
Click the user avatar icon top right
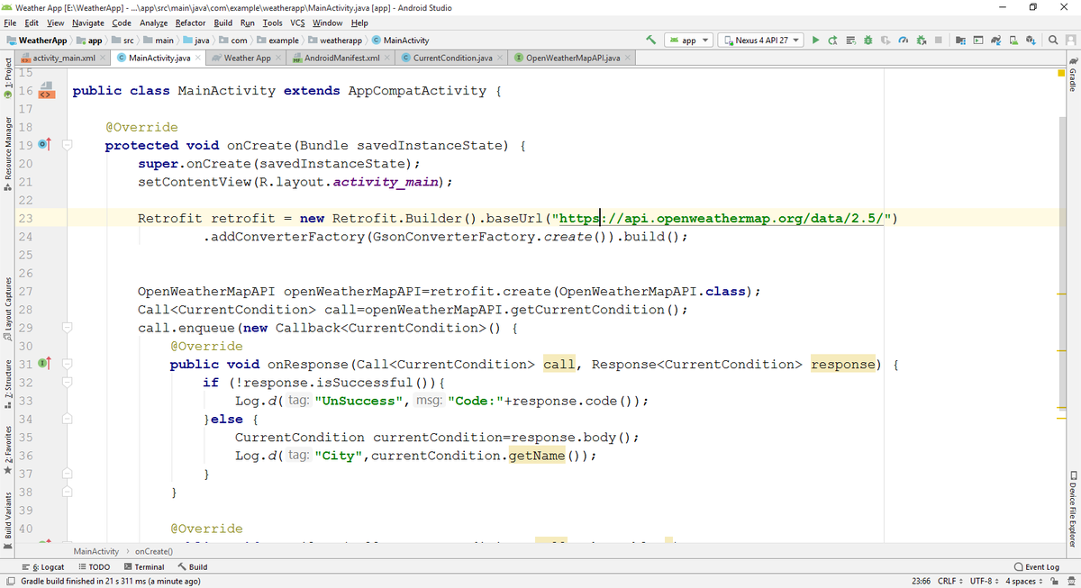pyautogui.click(x=1069, y=41)
